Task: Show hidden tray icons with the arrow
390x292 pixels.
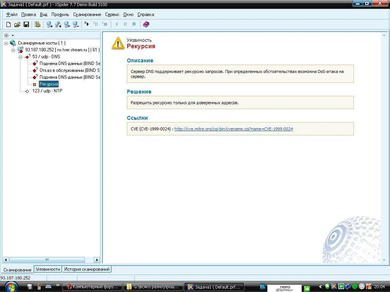Action: (320, 287)
